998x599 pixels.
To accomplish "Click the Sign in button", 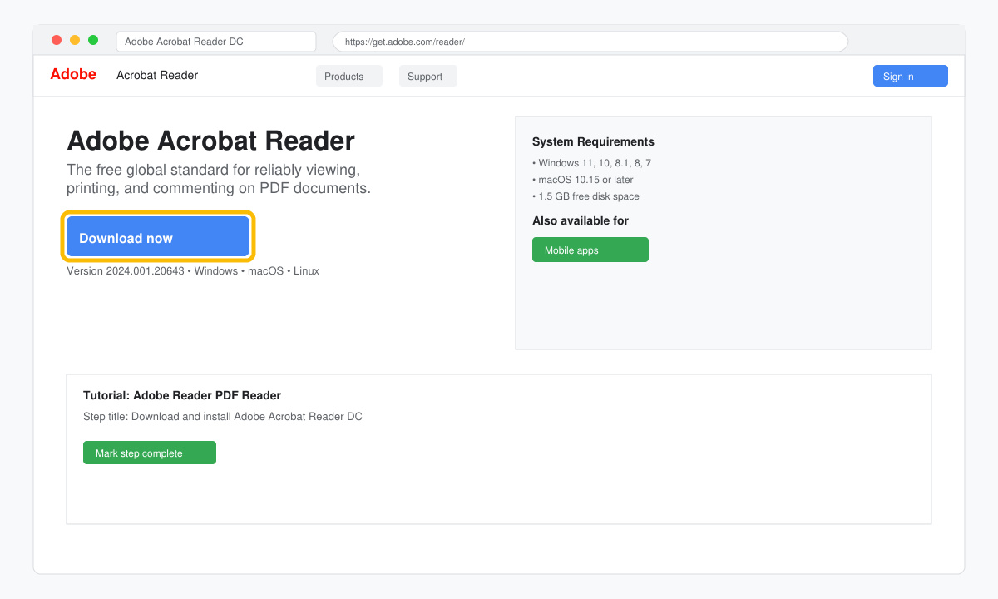I will click(x=911, y=76).
